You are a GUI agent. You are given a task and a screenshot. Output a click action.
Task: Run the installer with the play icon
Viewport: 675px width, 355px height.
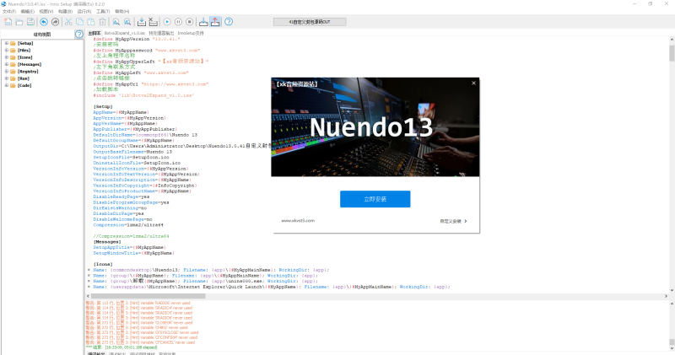(x=167, y=22)
